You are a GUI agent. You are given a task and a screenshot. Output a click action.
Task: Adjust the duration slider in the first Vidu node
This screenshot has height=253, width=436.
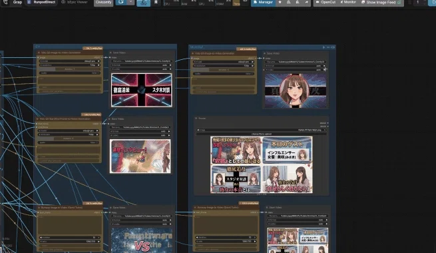pos(69,69)
